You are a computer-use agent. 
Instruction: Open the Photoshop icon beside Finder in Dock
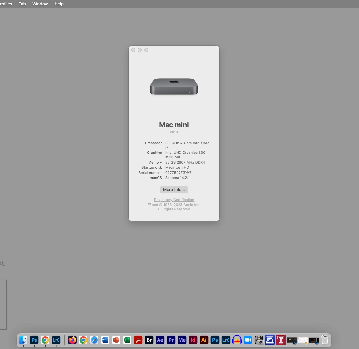tap(34, 340)
